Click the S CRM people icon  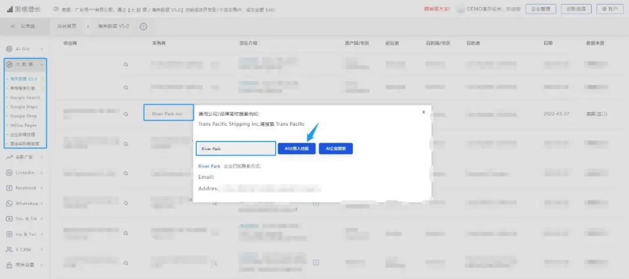pyautogui.click(x=9, y=249)
